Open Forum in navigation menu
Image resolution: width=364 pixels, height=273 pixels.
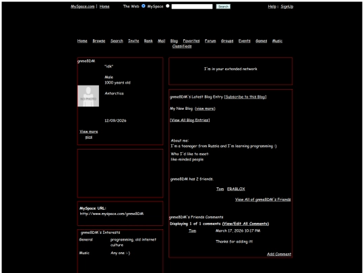coord(210,41)
